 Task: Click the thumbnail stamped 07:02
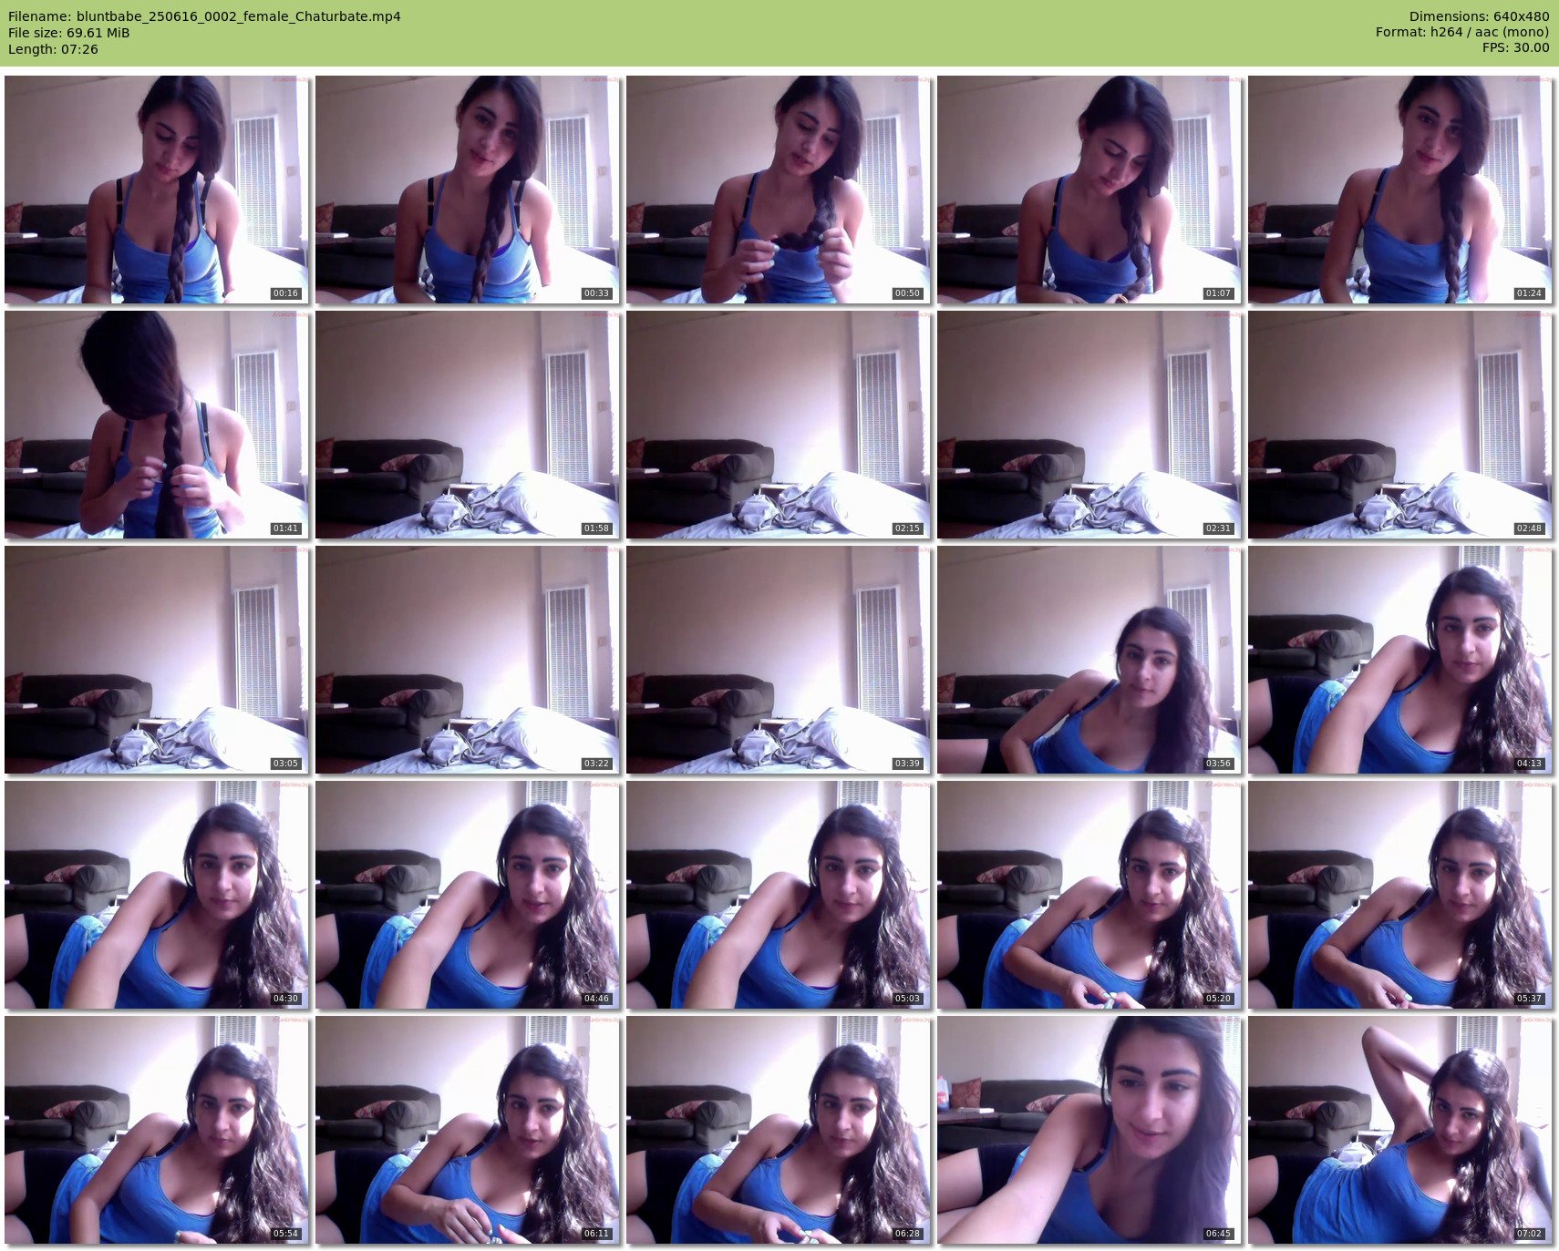[x=1399, y=1130]
